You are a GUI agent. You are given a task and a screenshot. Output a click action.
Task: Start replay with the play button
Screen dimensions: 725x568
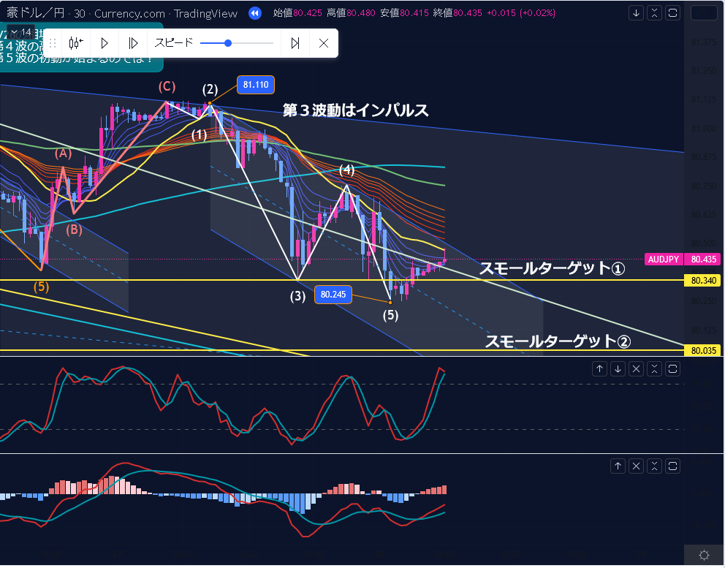click(x=105, y=43)
